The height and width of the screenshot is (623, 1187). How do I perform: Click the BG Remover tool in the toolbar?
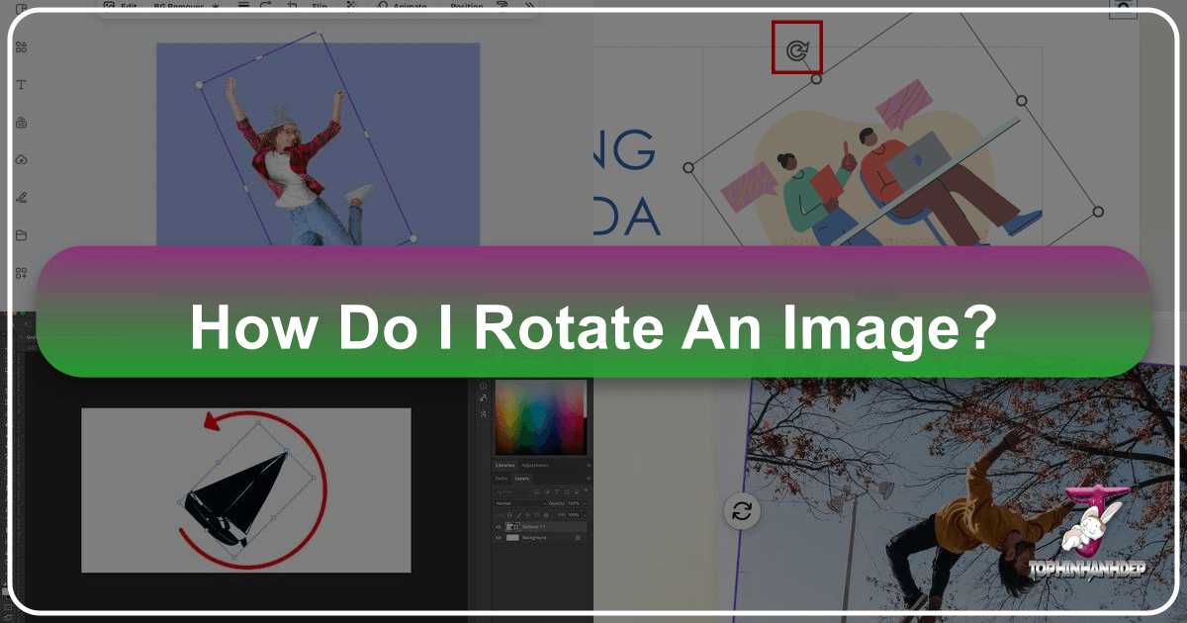coord(178,7)
